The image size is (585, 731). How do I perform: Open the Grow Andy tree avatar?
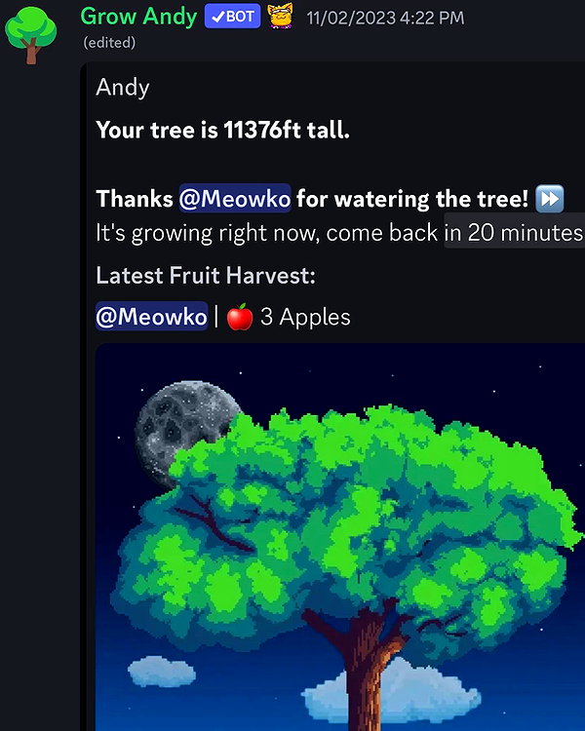point(31,35)
